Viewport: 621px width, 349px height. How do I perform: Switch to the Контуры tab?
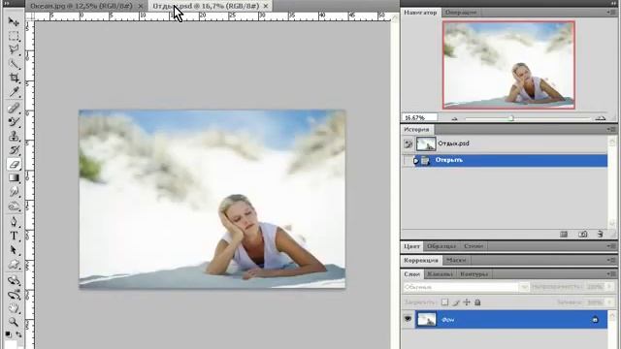(x=474, y=273)
